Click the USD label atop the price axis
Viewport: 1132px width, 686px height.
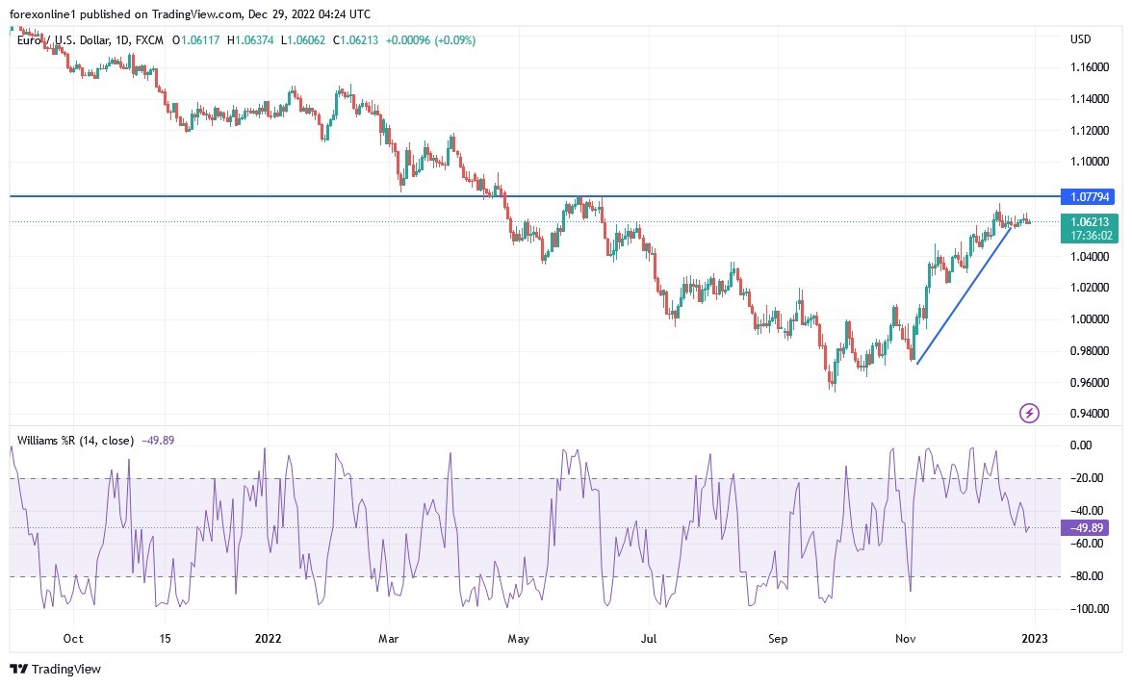tap(1080, 39)
